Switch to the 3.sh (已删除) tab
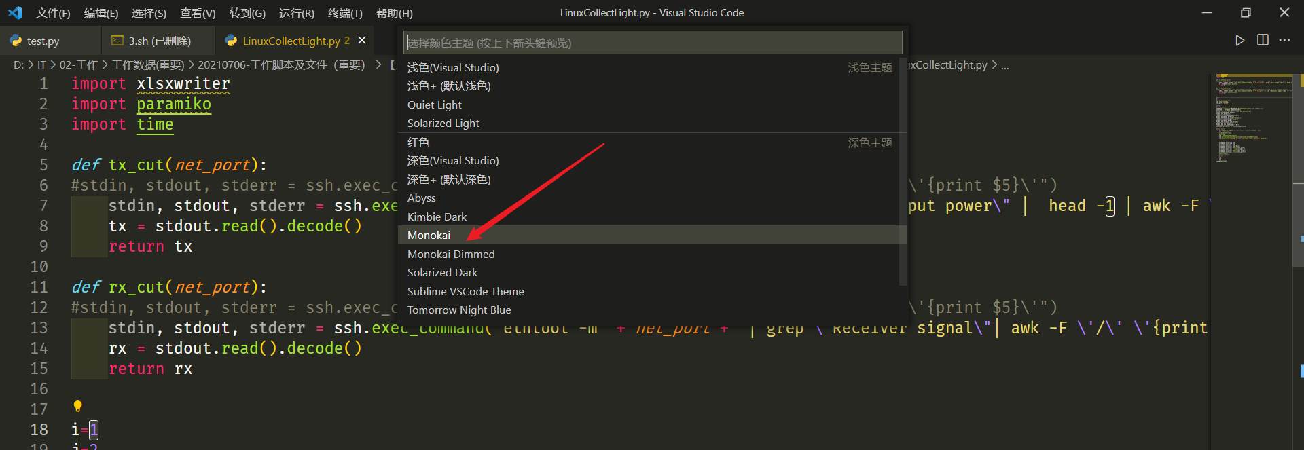Viewport: 1304px width, 450px height. point(160,41)
